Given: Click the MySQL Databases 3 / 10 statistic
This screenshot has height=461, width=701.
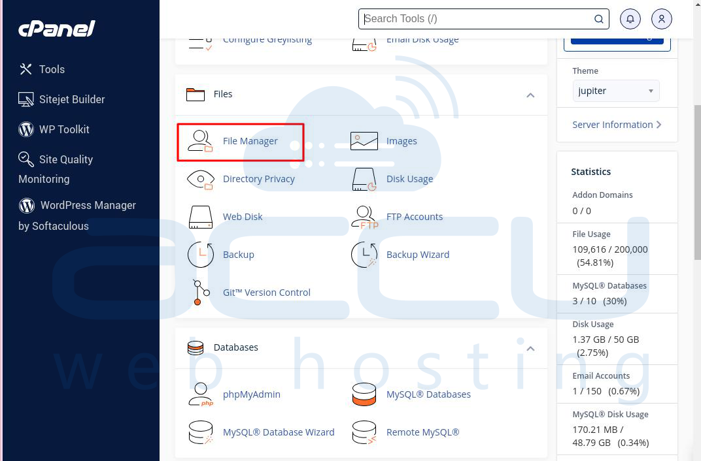Looking at the screenshot, I should point(600,301).
